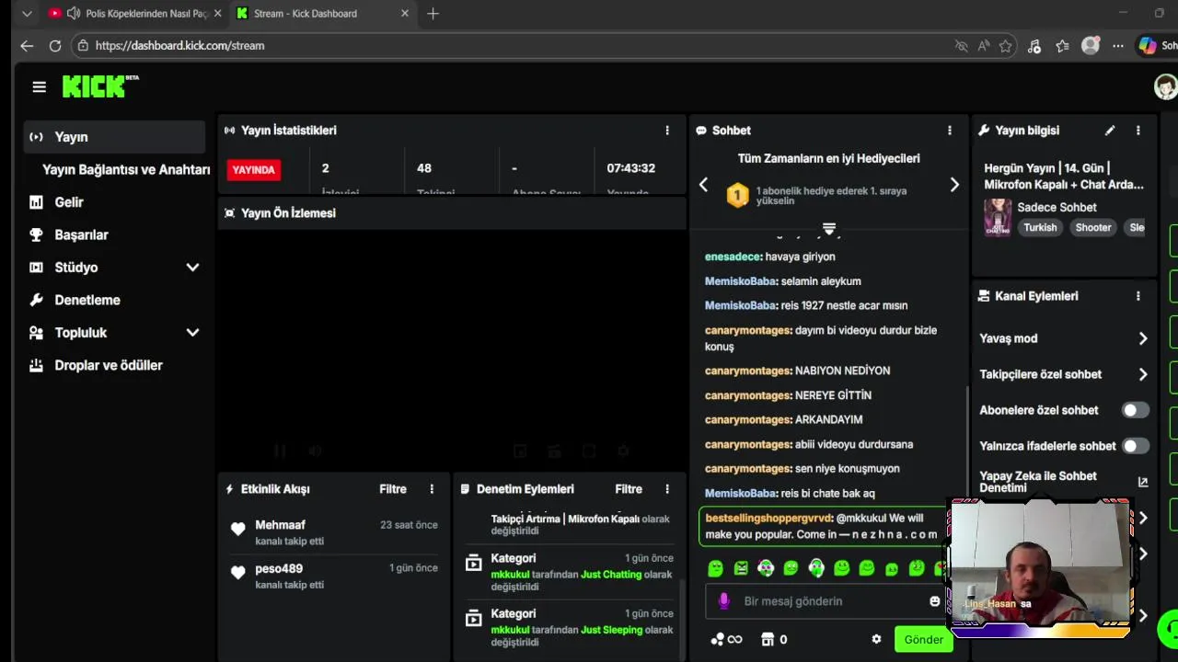This screenshot has height=662, width=1178.
Task: Open Edge read aloud icon
Action: click(984, 45)
